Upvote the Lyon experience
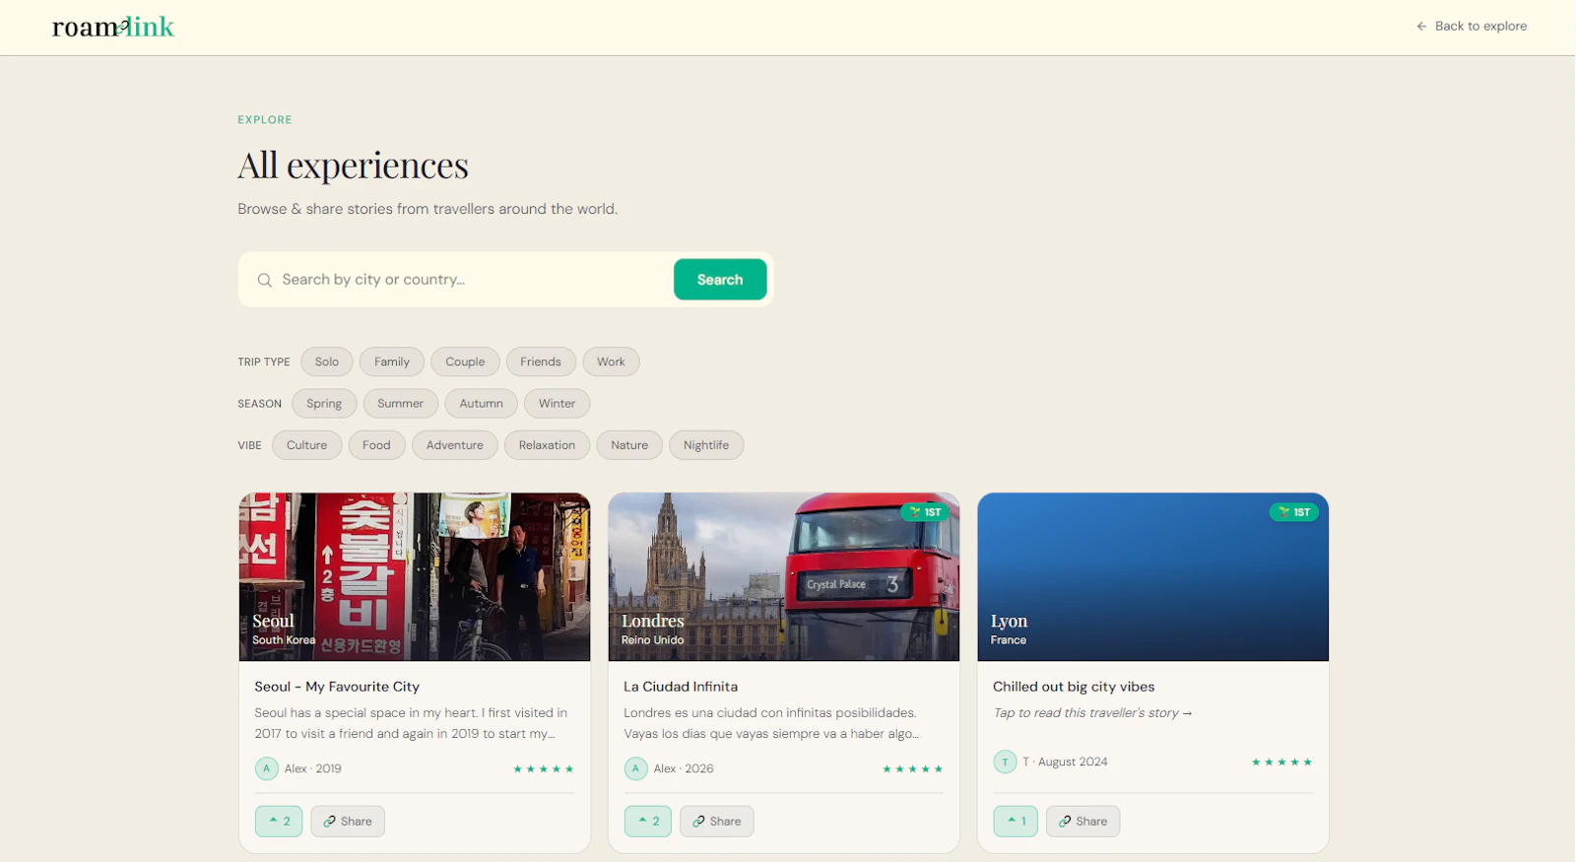This screenshot has height=862, width=1576. [1016, 821]
